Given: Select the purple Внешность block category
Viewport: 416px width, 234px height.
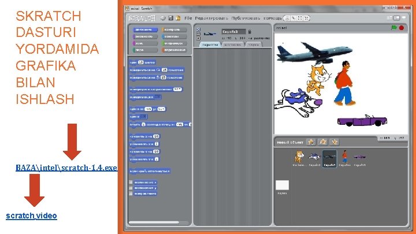Looking at the screenshot, I should [145, 36].
